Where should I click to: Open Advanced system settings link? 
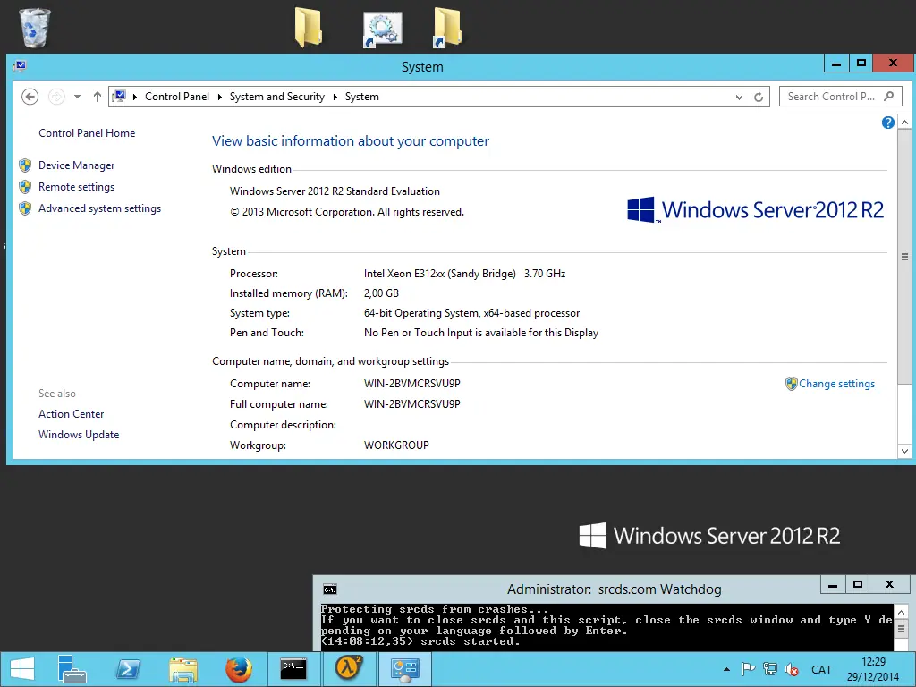100,208
